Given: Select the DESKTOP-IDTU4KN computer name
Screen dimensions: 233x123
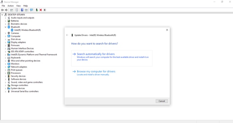Looking at the screenshot, I should pos(16,15).
